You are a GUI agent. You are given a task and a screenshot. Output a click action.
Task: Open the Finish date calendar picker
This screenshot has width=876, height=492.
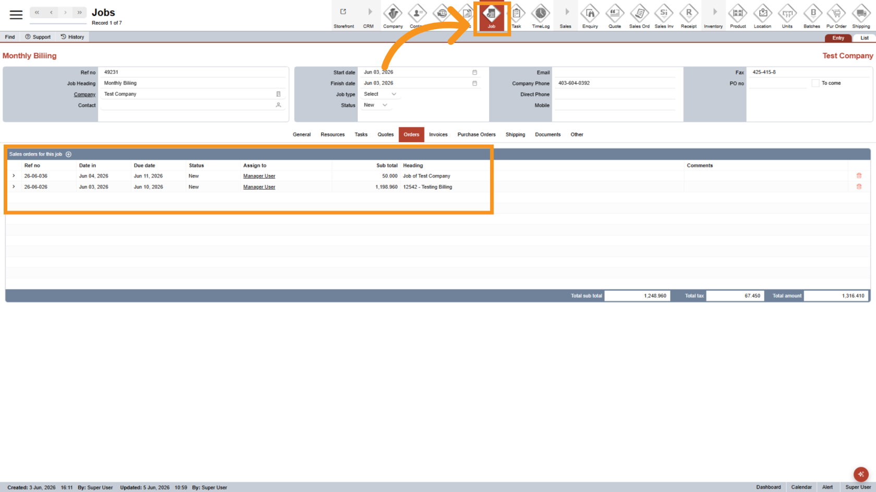pyautogui.click(x=475, y=83)
